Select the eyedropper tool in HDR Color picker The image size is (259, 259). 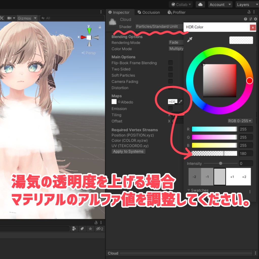pos(190,39)
